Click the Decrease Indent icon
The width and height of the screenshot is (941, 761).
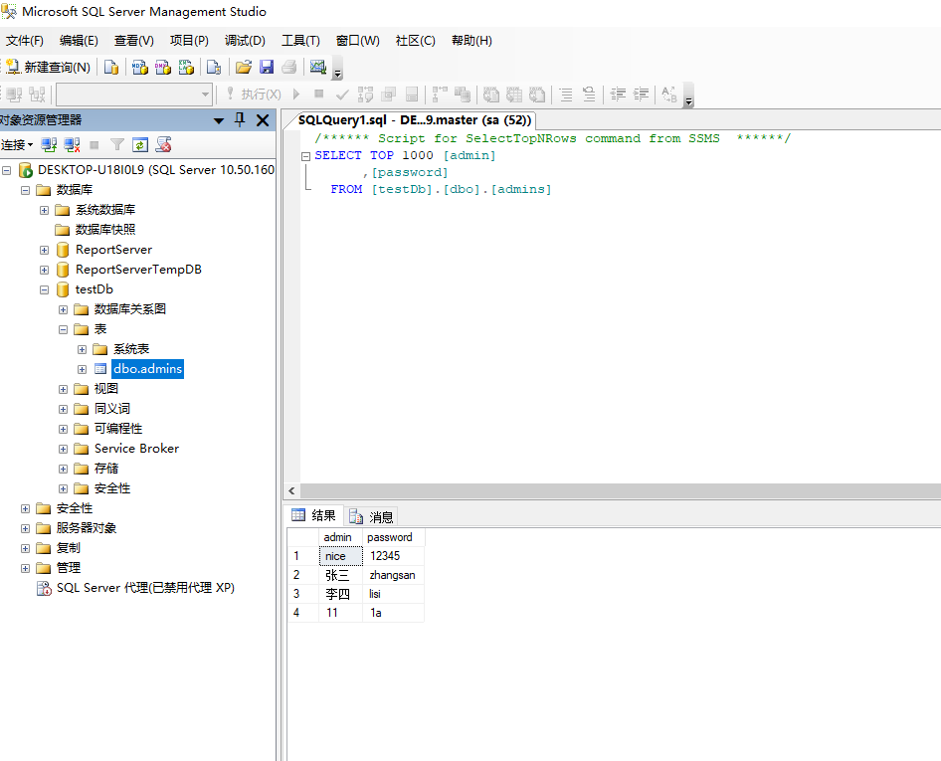[618, 95]
